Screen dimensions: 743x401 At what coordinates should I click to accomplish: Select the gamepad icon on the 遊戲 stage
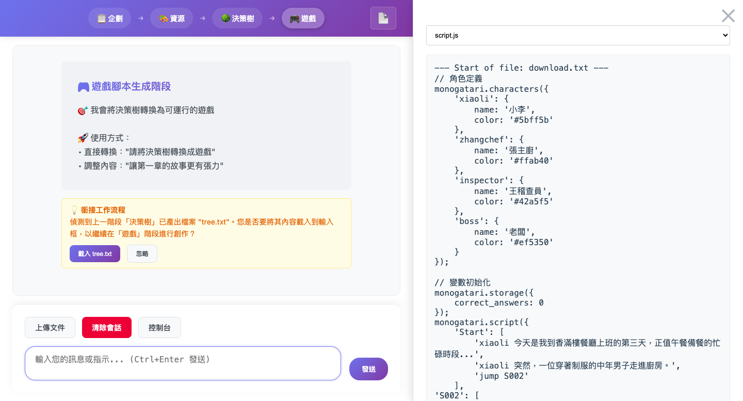pos(295,18)
